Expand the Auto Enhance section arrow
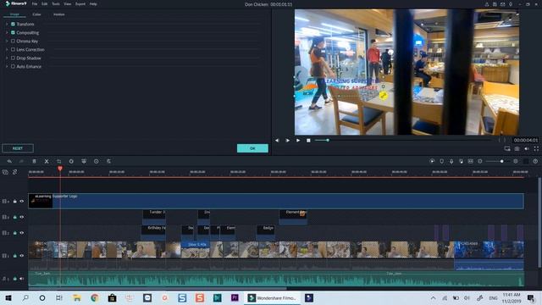 (x=7, y=66)
